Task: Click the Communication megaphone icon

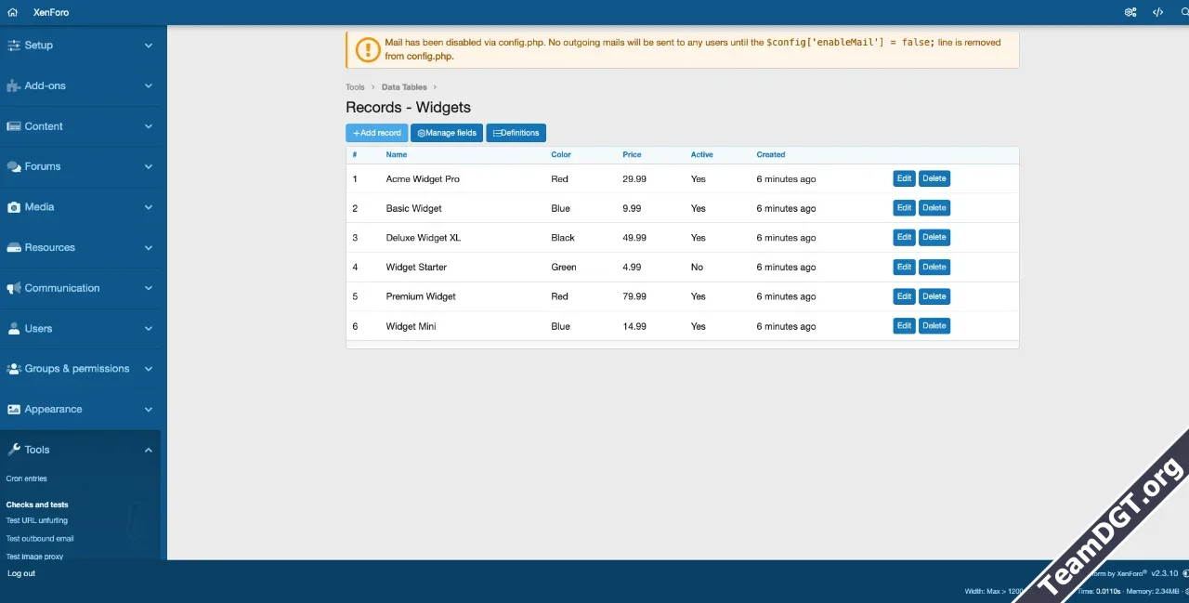Action: pos(13,288)
